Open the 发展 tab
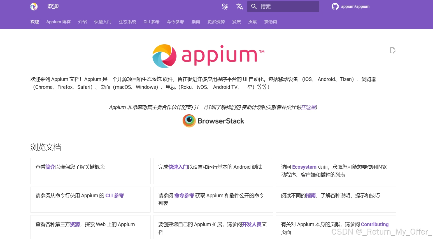Screen dimensions: 433x239 pyautogui.click(x=236, y=22)
